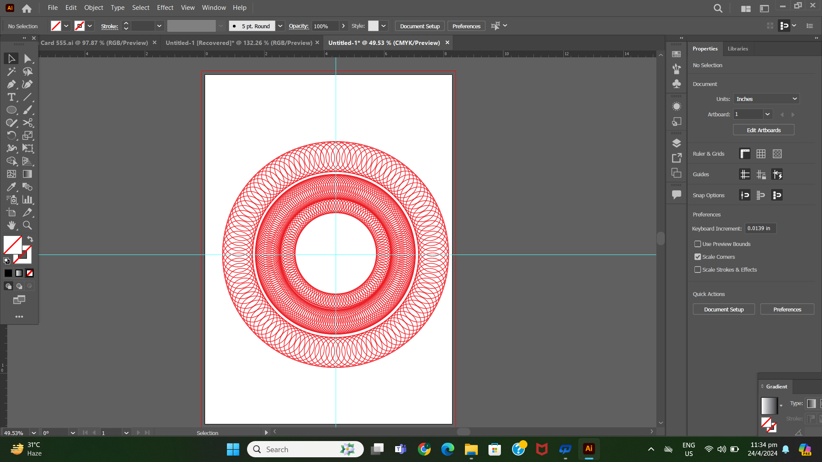Enable Scale Strokes & Effects checkbox

697,269
